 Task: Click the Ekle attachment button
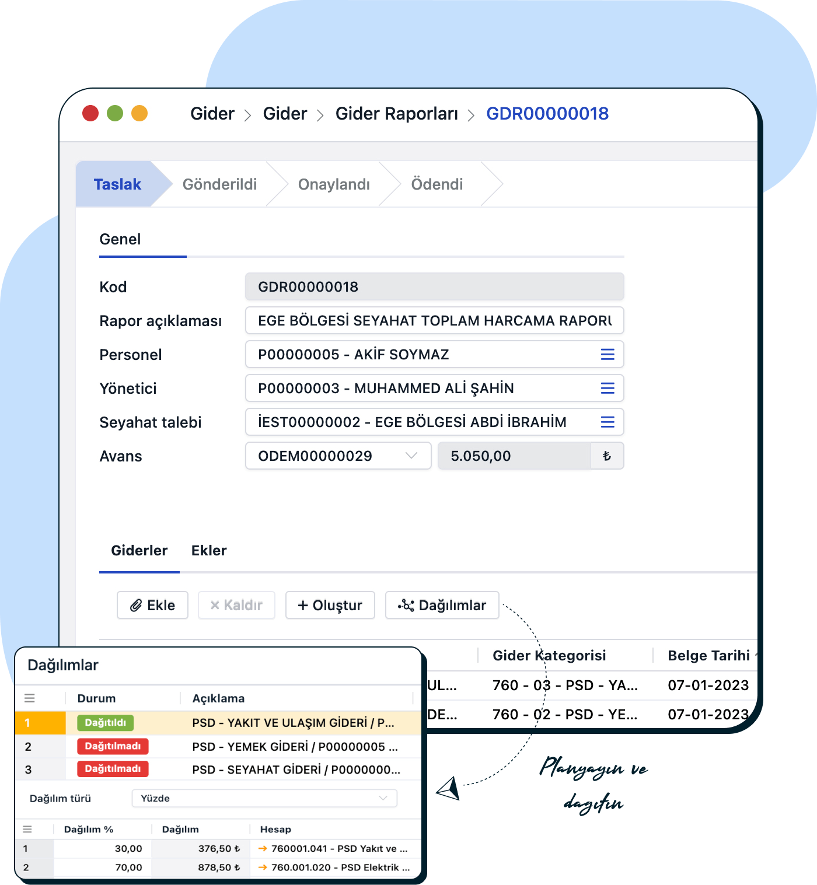click(x=152, y=606)
